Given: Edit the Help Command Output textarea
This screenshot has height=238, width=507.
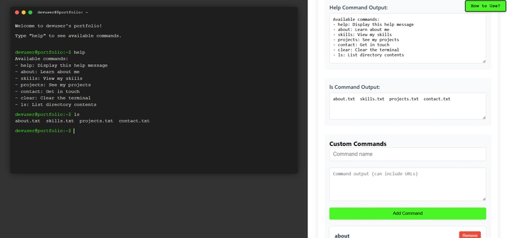Looking at the screenshot, I should coord(408,38).
